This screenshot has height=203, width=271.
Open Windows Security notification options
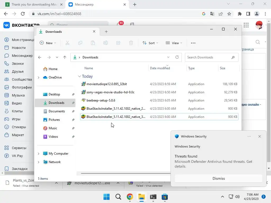click(x=249, y=136)
